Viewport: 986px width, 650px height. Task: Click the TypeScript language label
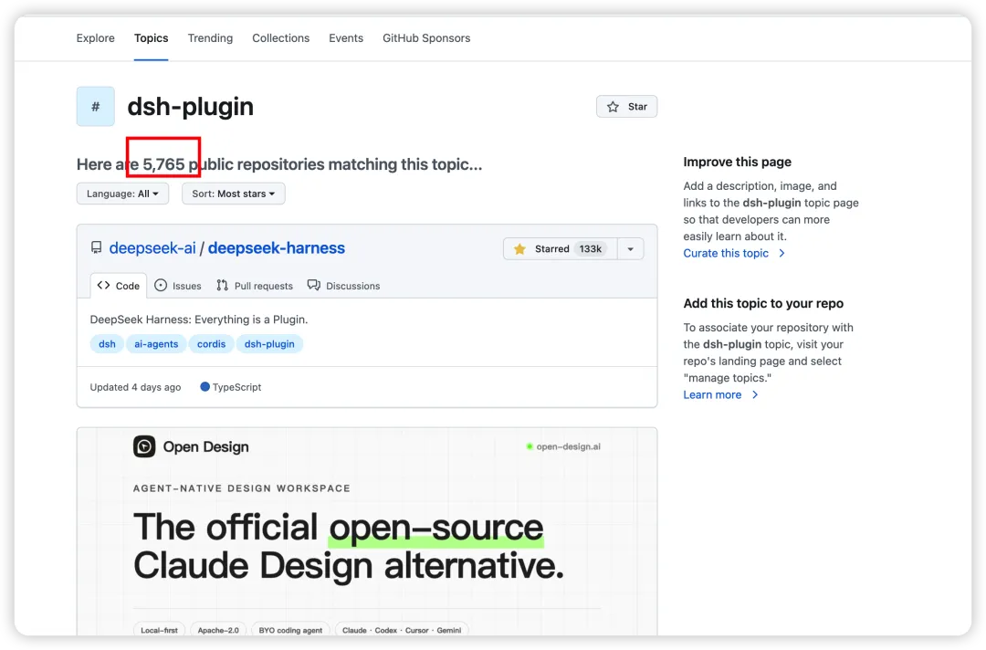coord(231,387)
